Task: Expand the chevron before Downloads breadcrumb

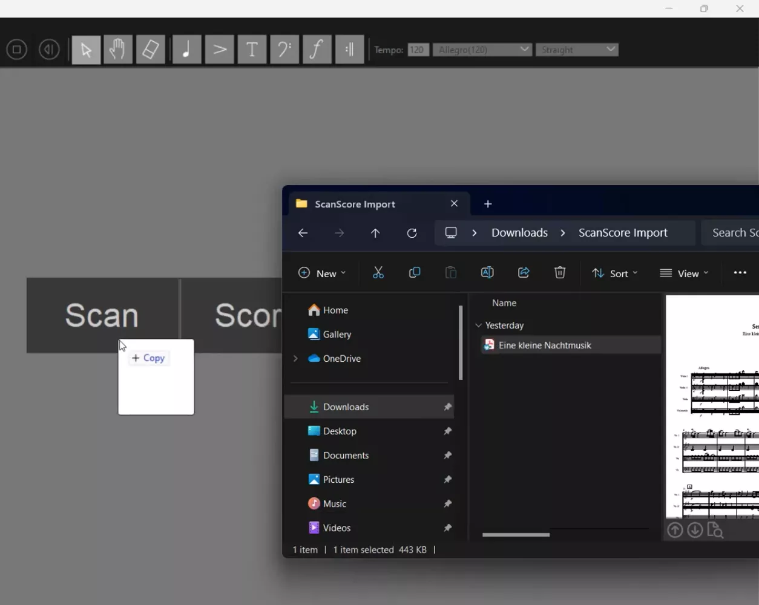Action: [475, 233]
